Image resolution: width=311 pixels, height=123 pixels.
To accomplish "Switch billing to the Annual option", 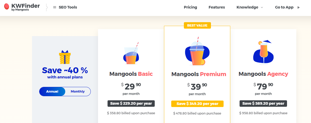I will (52, 92).
